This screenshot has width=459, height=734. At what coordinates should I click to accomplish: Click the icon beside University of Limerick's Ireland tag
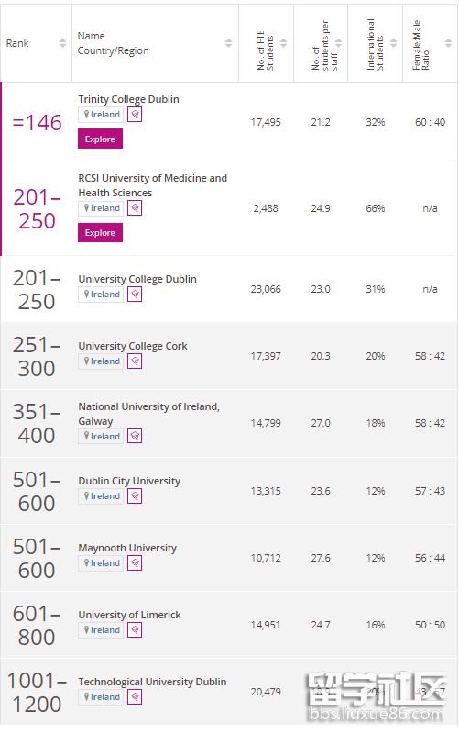click(135, 629)
